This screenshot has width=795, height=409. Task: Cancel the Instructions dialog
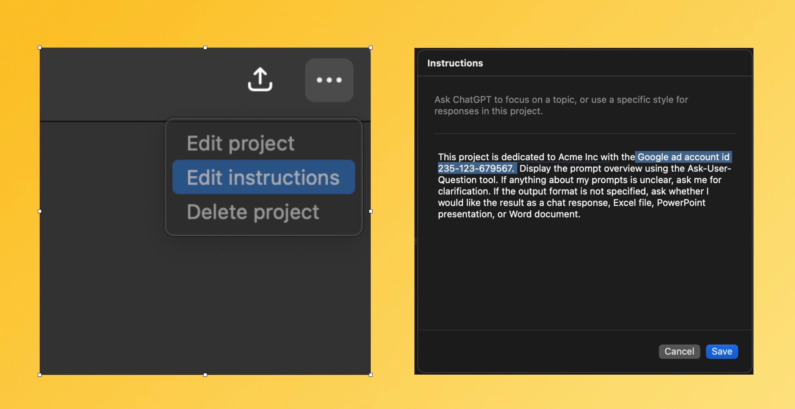(679, 351)
